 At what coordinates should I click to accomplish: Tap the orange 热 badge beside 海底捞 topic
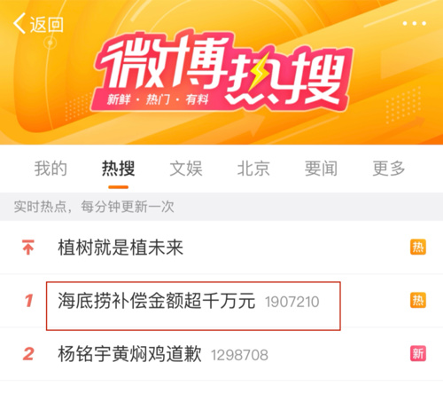(418, 300)
